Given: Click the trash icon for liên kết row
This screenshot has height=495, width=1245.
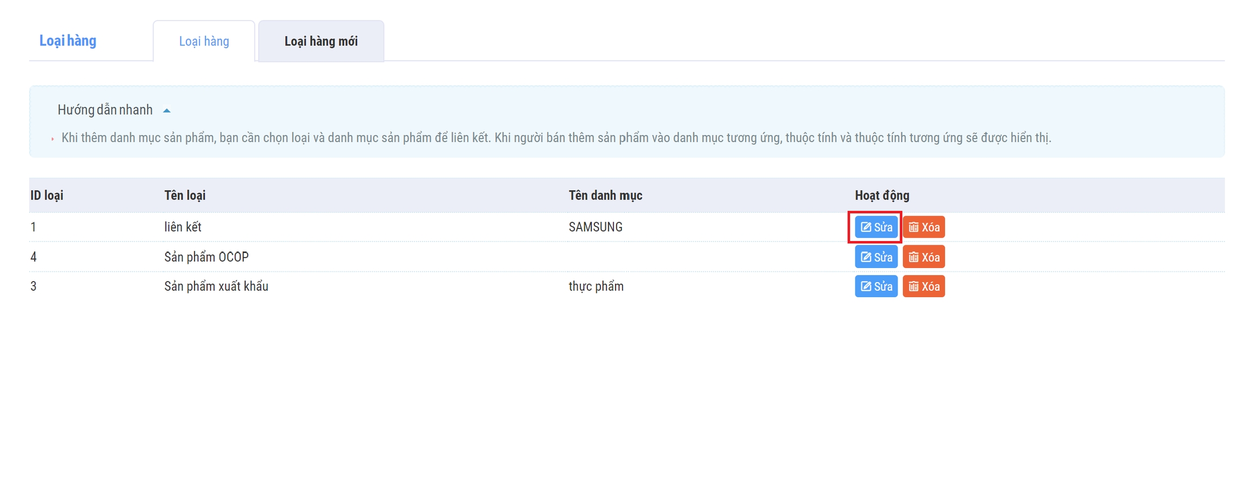Looking at the screenshot, I should pyautogui.click(x=913, y=227).
